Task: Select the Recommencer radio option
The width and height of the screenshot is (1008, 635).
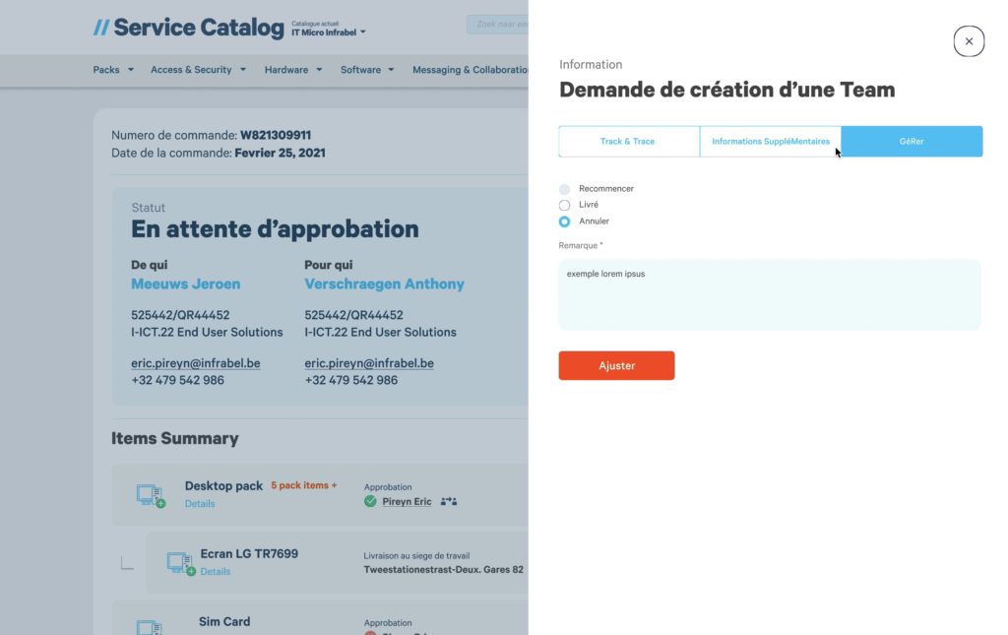Action: (564, 189)
